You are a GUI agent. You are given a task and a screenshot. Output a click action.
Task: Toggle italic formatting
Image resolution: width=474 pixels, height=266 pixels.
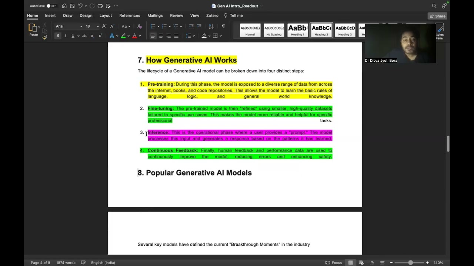(65, 36)
